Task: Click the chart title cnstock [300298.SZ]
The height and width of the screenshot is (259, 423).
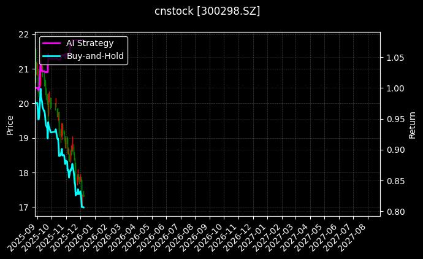Action: pos(207,11)
